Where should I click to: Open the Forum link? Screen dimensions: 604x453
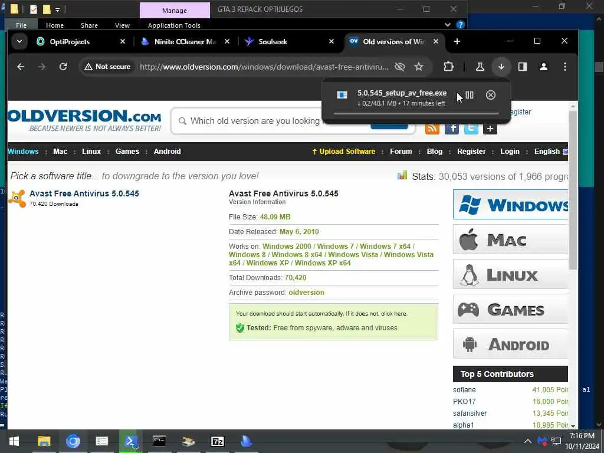coord(401,152)
